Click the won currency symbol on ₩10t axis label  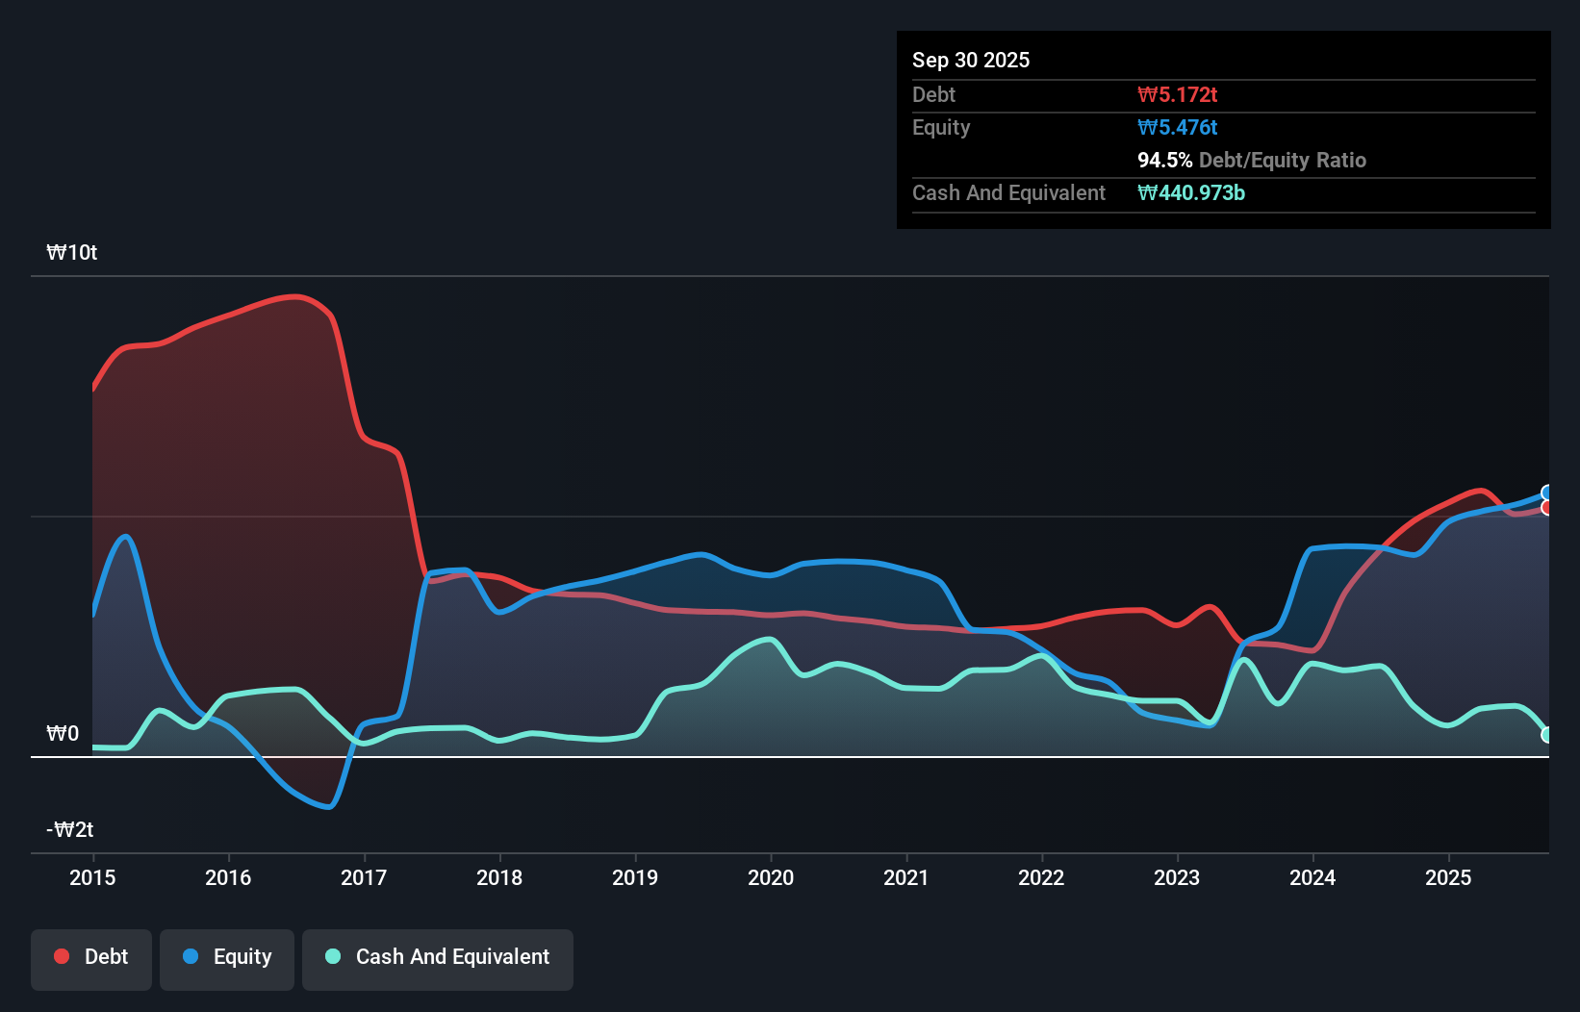coord(55,252)
